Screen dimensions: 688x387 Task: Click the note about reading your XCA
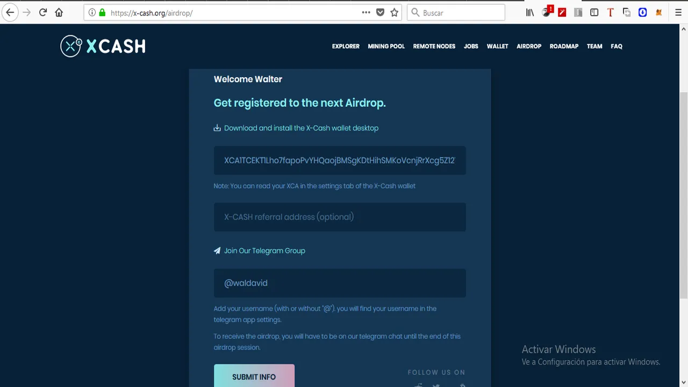[314, 186]
